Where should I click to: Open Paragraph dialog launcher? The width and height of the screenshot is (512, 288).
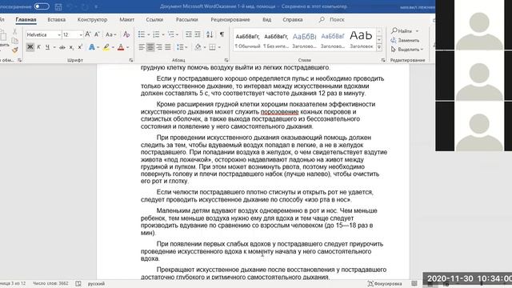tap(226, 60)
